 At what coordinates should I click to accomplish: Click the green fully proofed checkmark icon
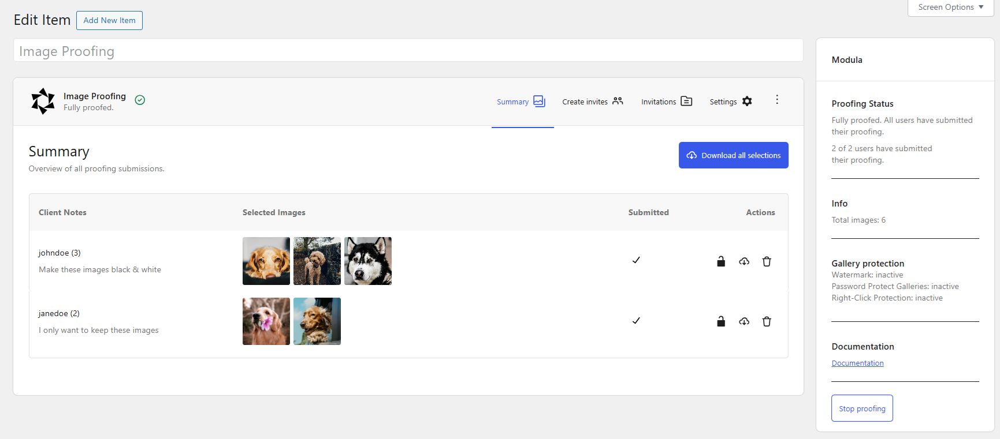[x=140, y=100]
